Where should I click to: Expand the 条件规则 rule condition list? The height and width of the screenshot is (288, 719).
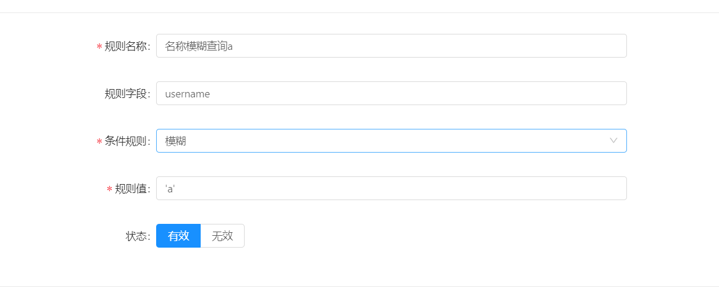pyautogui.click(x=391, y=141)
